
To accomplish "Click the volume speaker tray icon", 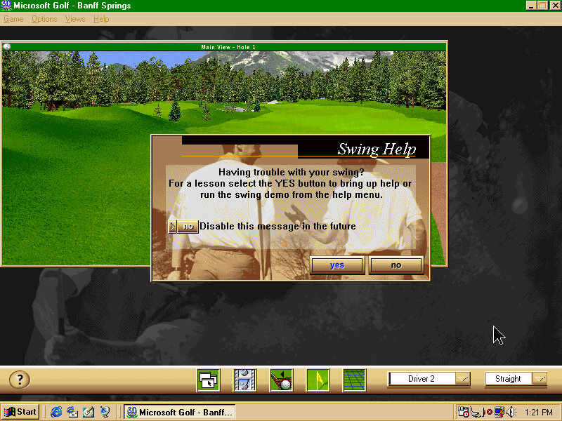I will pyautogui.click(x=511, y=412).
